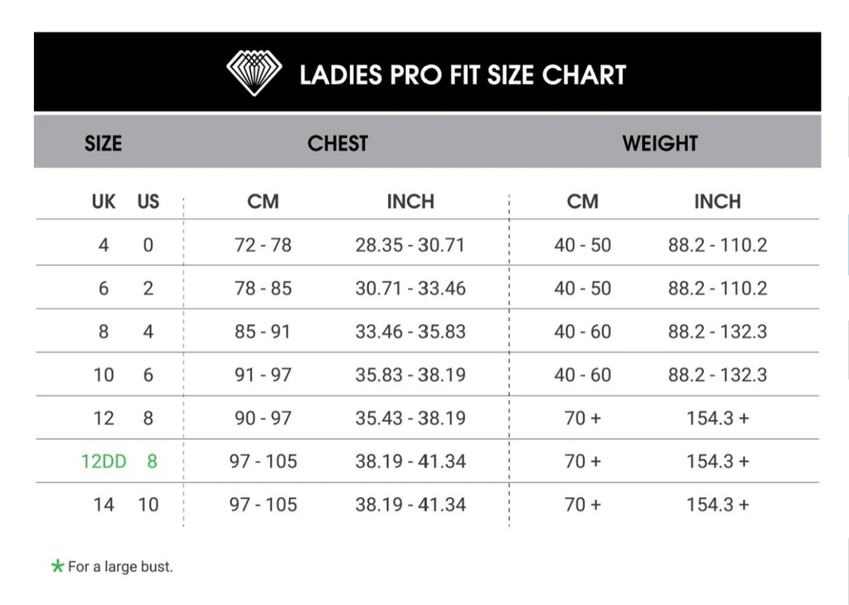Viewport: 849px width, 605px height.
Task: Click the UK sub-header label
Action: point(104,202)
